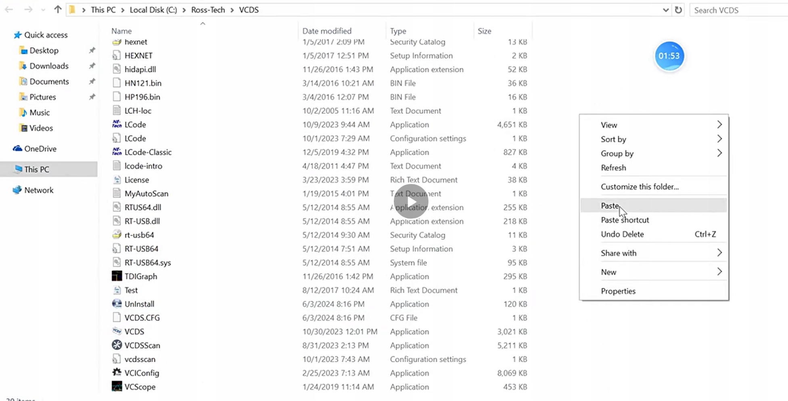Image resolution: width=788 pixels, height=401 pixels.
Task: Select the MyAutoScan text document name
Action: (x=146, y=193)
